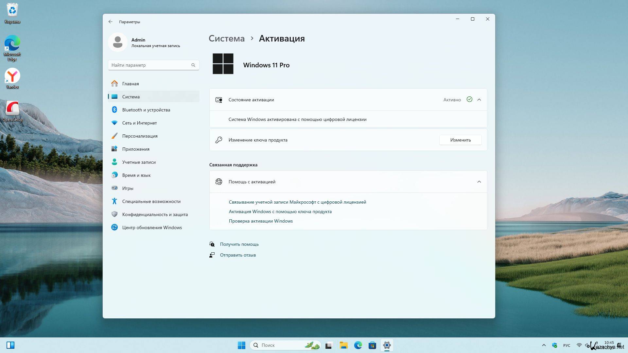628x353 pixels.
Task: Click the Найти параметр search field
Action: tap(150, 65)
